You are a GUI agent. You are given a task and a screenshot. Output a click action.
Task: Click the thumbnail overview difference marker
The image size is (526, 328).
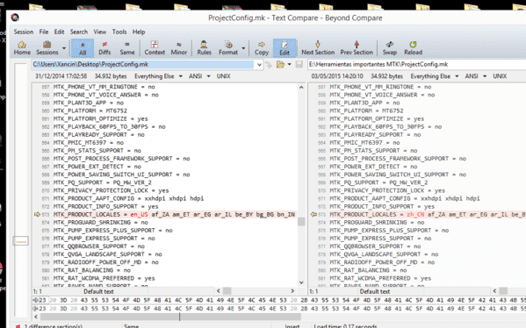point(20,241)
